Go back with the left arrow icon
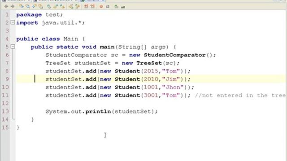The width and height of the screenshot is (287, 161). (x=6, y=7)
